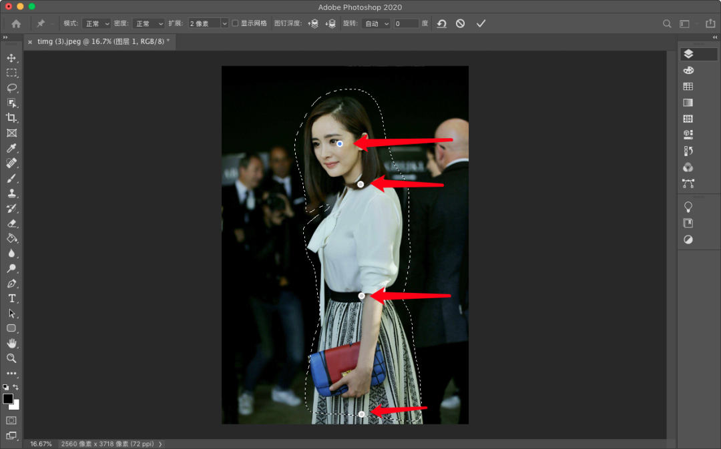This screenshot has height=449, width=721.
Task: Select the Eyedropper tool
Action: pyautogui.click(x=11, y=148)
